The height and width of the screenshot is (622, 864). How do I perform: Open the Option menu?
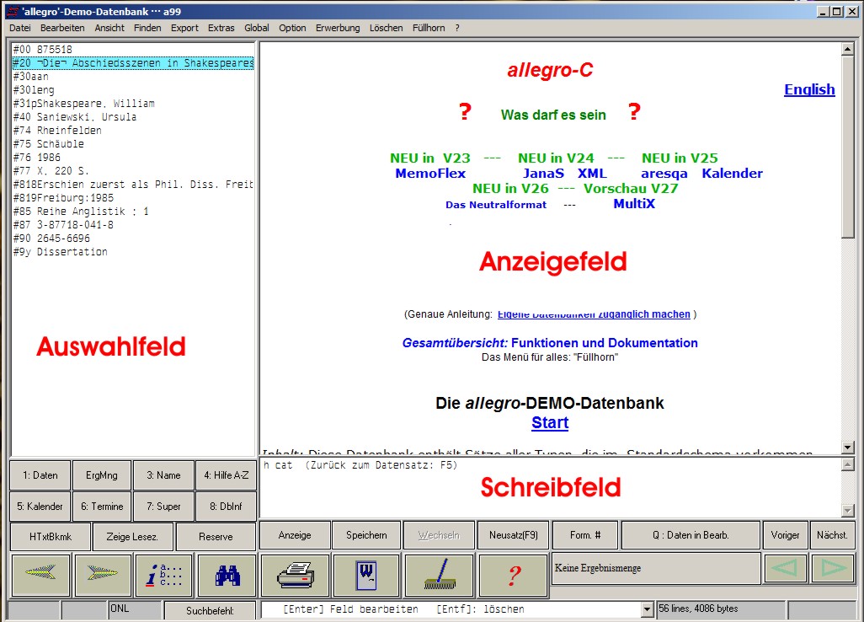[x=292, y=28]
